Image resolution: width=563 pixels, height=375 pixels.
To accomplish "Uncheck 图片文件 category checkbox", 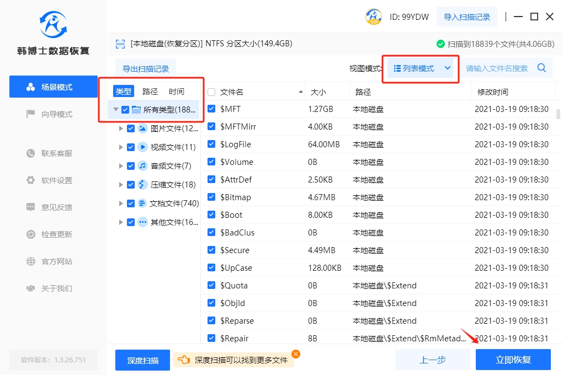I will click(x=131, y=128).
